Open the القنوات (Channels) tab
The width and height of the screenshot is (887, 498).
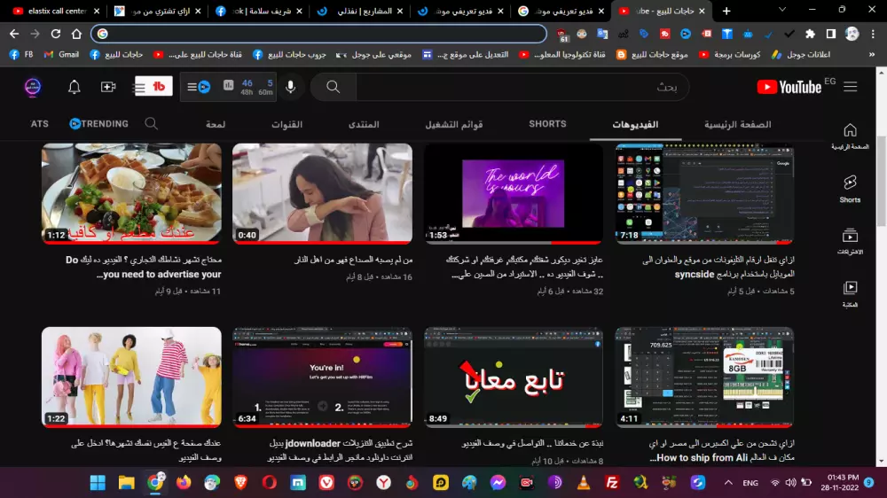tap(287, 124)
